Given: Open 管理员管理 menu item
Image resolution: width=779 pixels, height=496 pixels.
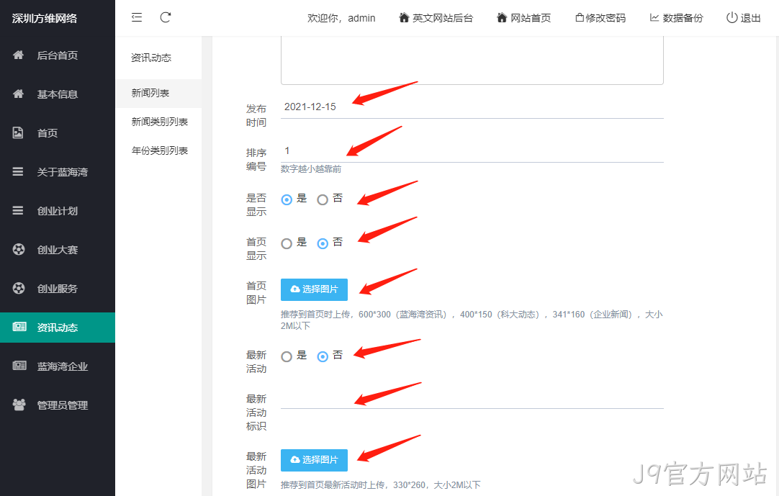Looking at the screenshot, I should (x=58, y=405).
